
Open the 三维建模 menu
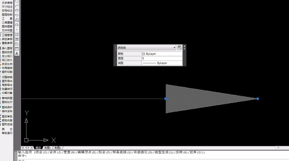7,22
